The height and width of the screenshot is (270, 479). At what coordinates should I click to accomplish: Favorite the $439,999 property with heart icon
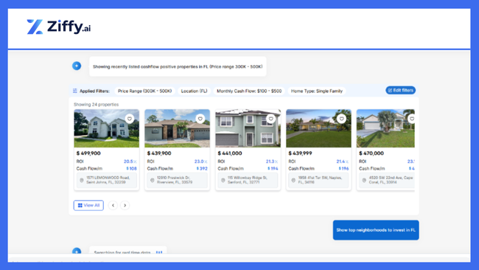[341, 118]
